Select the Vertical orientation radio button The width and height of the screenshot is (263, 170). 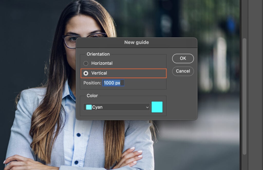[86, 73]
